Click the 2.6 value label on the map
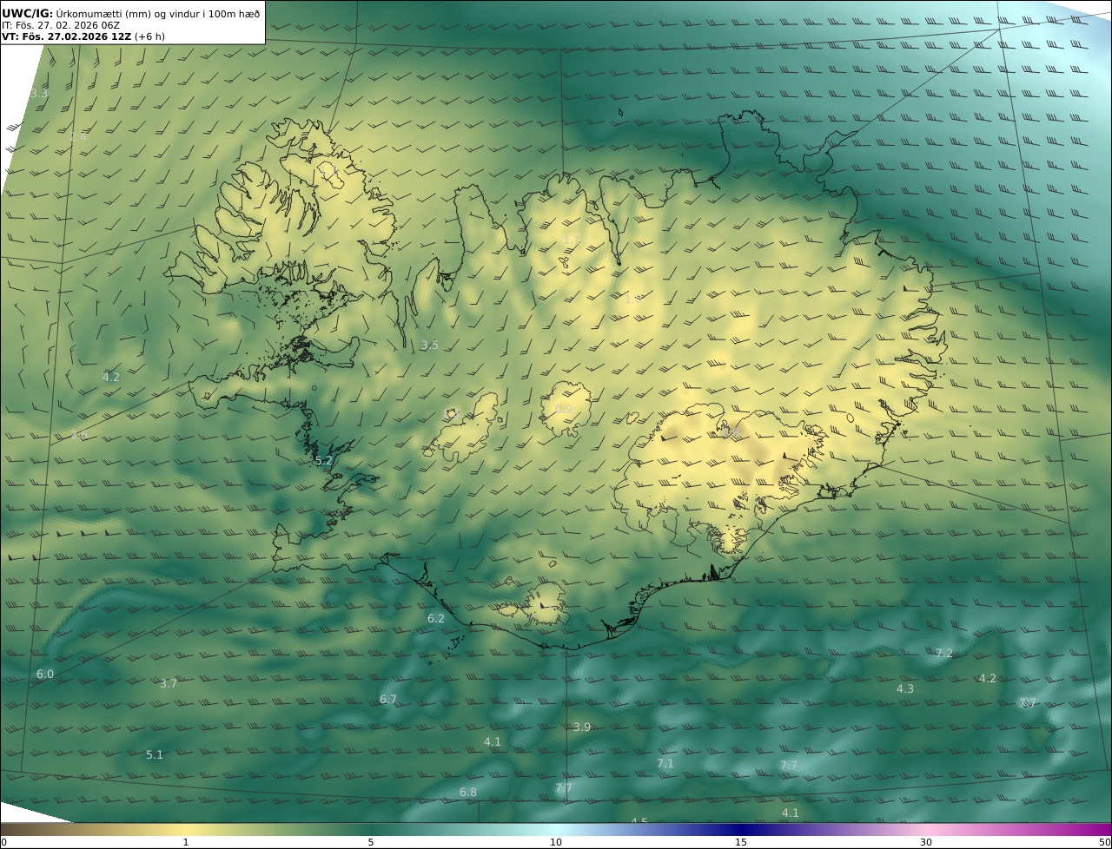The image size is (1112, 849). (x=79, y=434)
